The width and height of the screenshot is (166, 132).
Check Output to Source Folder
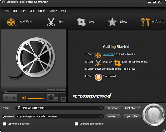77,124
